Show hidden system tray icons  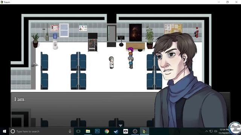point(207,131)
